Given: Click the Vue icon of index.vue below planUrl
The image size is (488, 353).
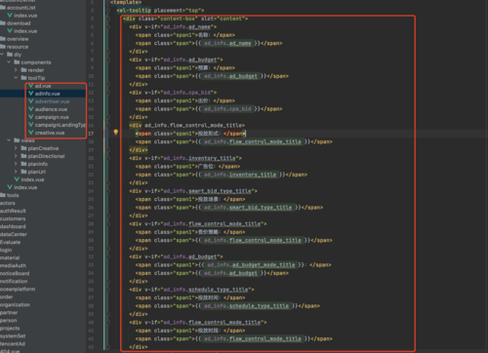Looking at the screenshot, I should pos(17,179).
